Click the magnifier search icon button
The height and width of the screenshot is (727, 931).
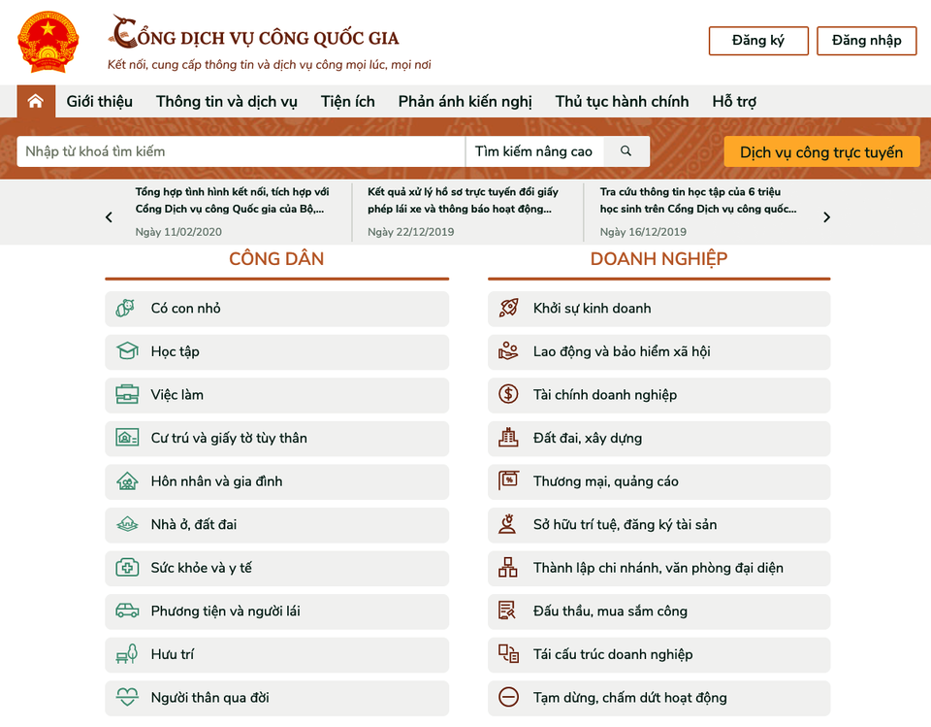[626, 151]
